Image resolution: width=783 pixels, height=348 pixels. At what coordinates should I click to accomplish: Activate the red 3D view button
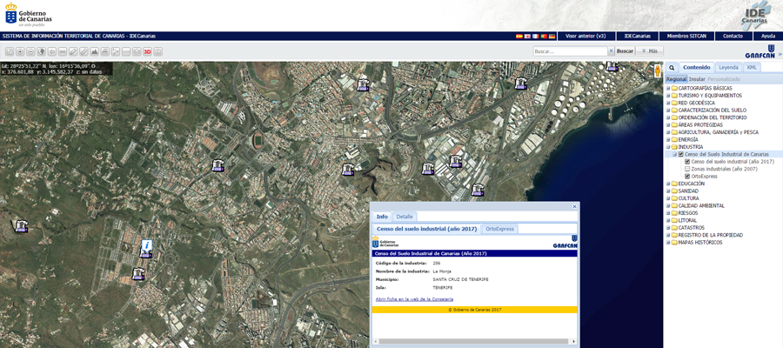(x=148, y=52)
